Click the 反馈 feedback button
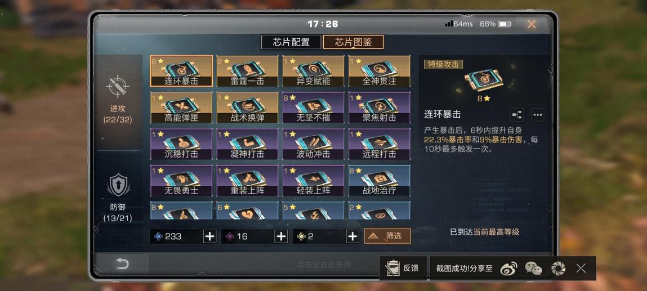 tap(403, 268)
